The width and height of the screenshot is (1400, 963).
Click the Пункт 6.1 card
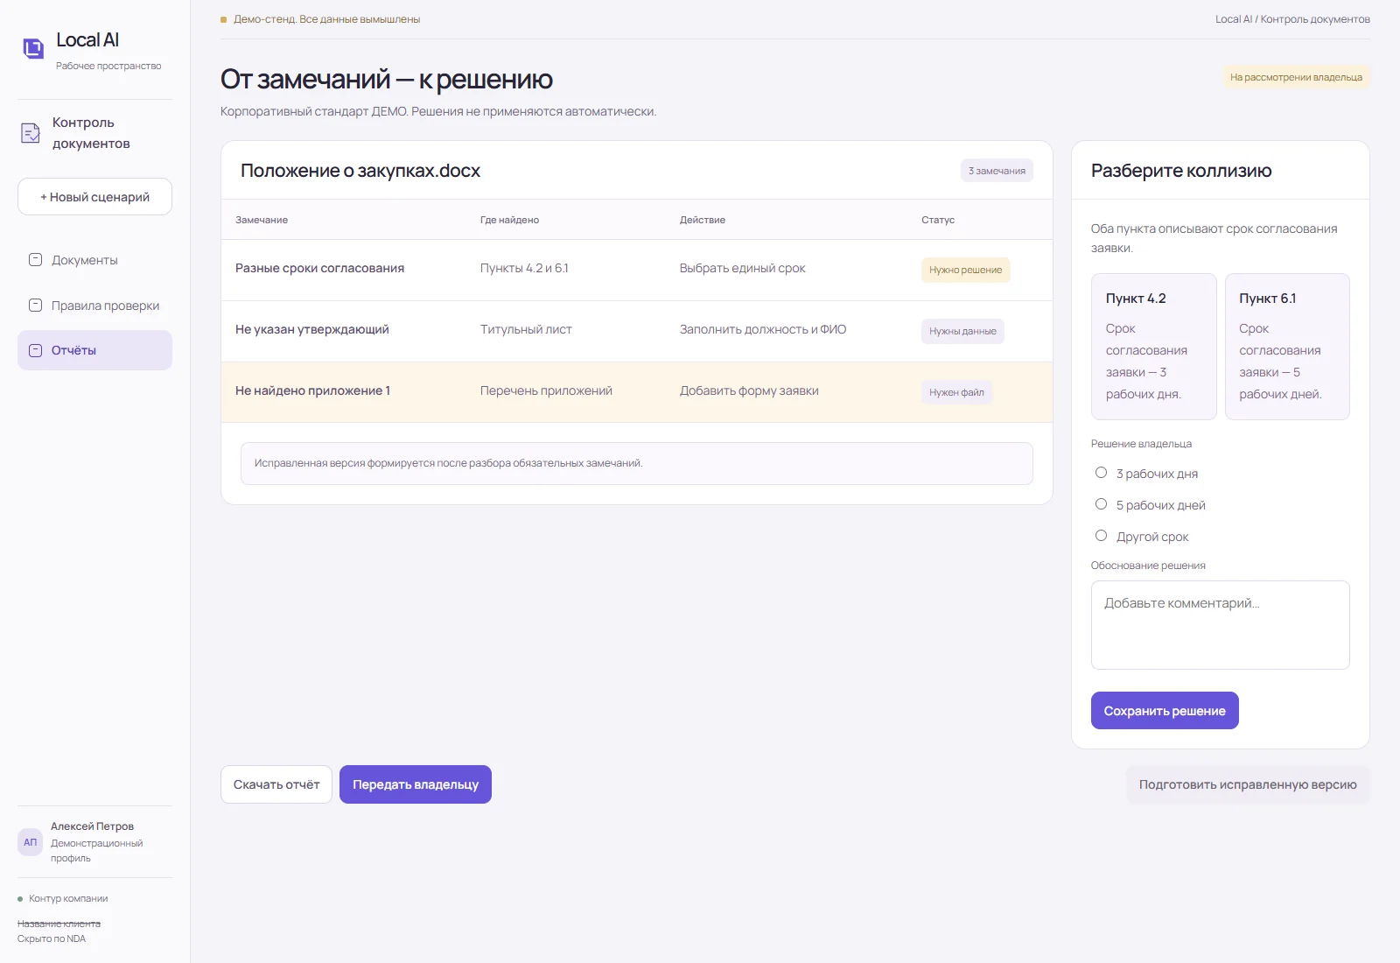[1287, 347]
